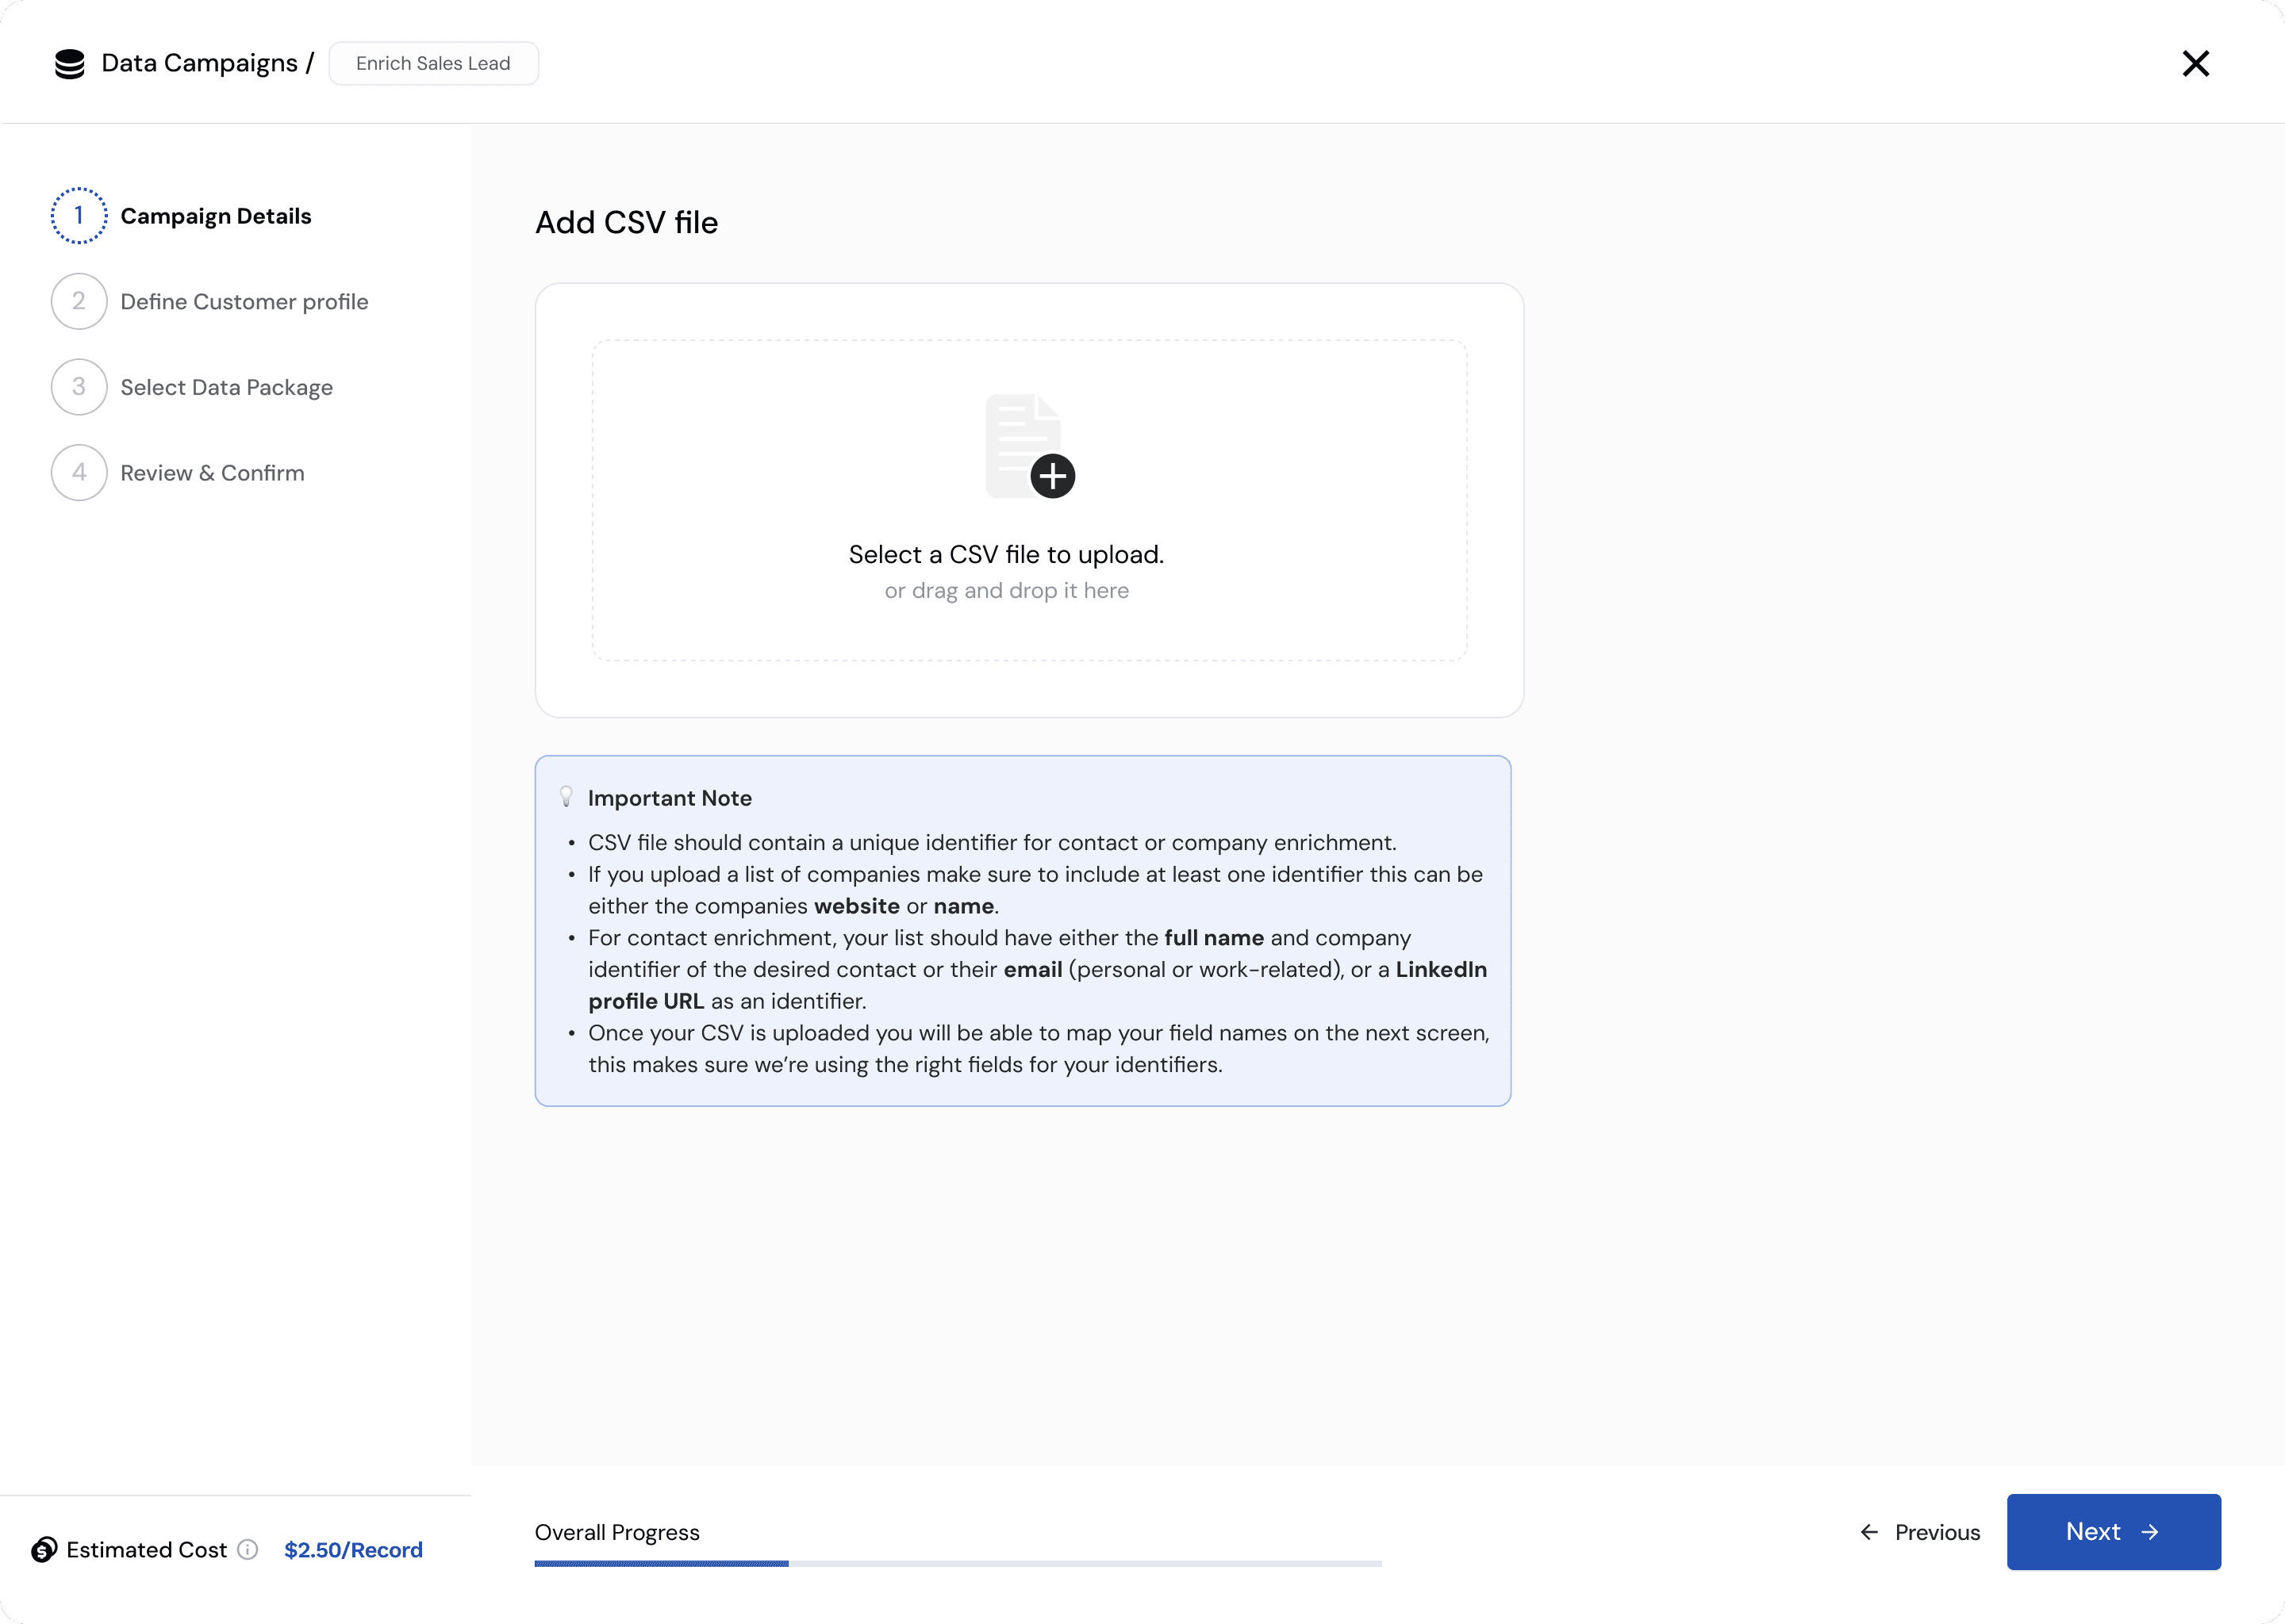The height and width of the screenshot is (1624, 2285).
Task: Click the Data Campaigns database icon
Action: coord(69,64)
